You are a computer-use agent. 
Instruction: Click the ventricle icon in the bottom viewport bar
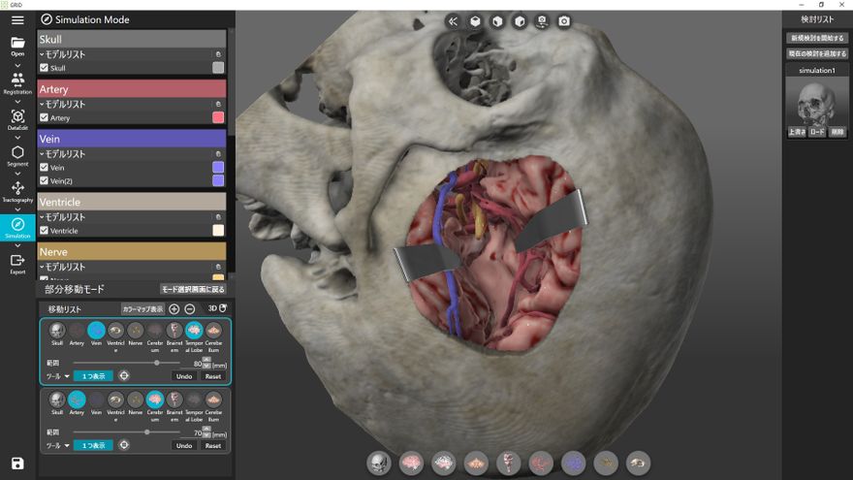638,464
